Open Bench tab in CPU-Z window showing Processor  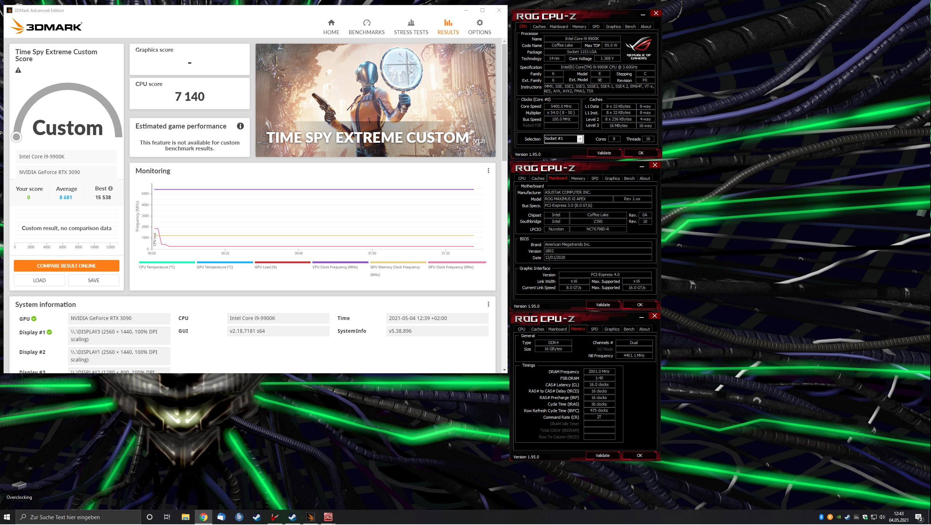tap(630, 27)
